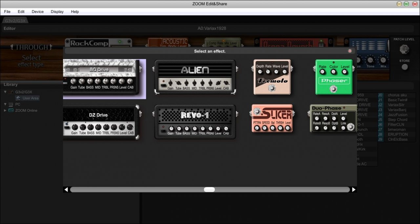Select the PC entry in Library
Screen dimensions: 420x224
18,104
